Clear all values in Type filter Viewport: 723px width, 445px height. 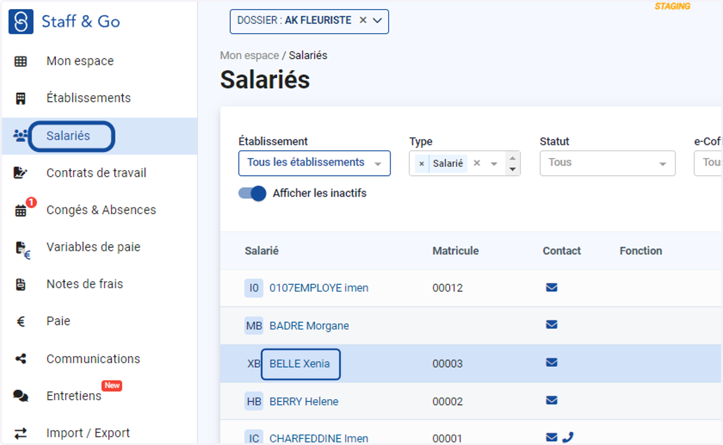477,163
